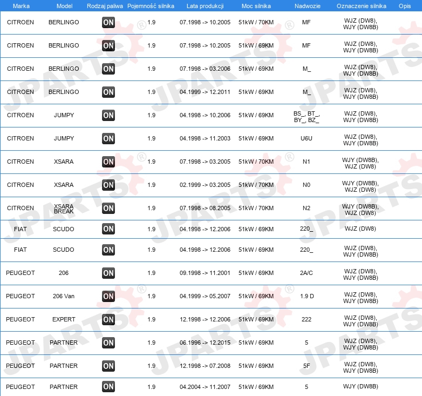Click the Opis column header
The height and width of the screenshot is (396, 422).
(x=405, y=6)
